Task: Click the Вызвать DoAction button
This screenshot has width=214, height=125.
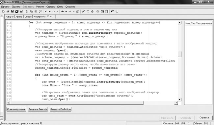Action: click(61, 109)
